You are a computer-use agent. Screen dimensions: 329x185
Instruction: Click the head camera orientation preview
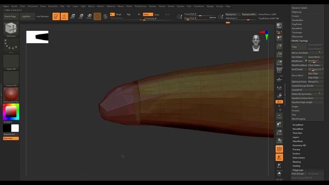coord(256,43)
